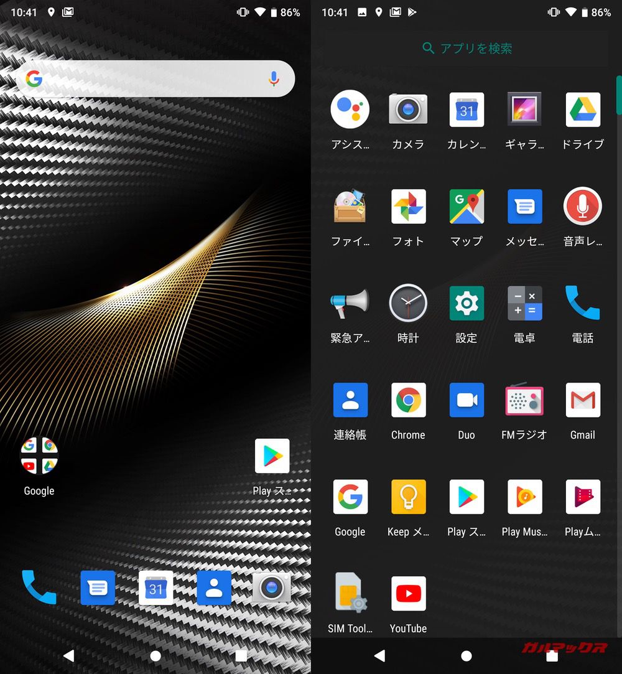
Task: Open the Clock app
Action: [x=408, y=304]
